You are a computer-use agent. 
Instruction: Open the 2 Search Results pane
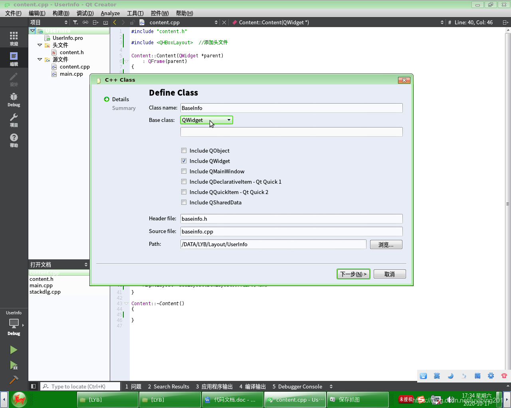point(168,386)
